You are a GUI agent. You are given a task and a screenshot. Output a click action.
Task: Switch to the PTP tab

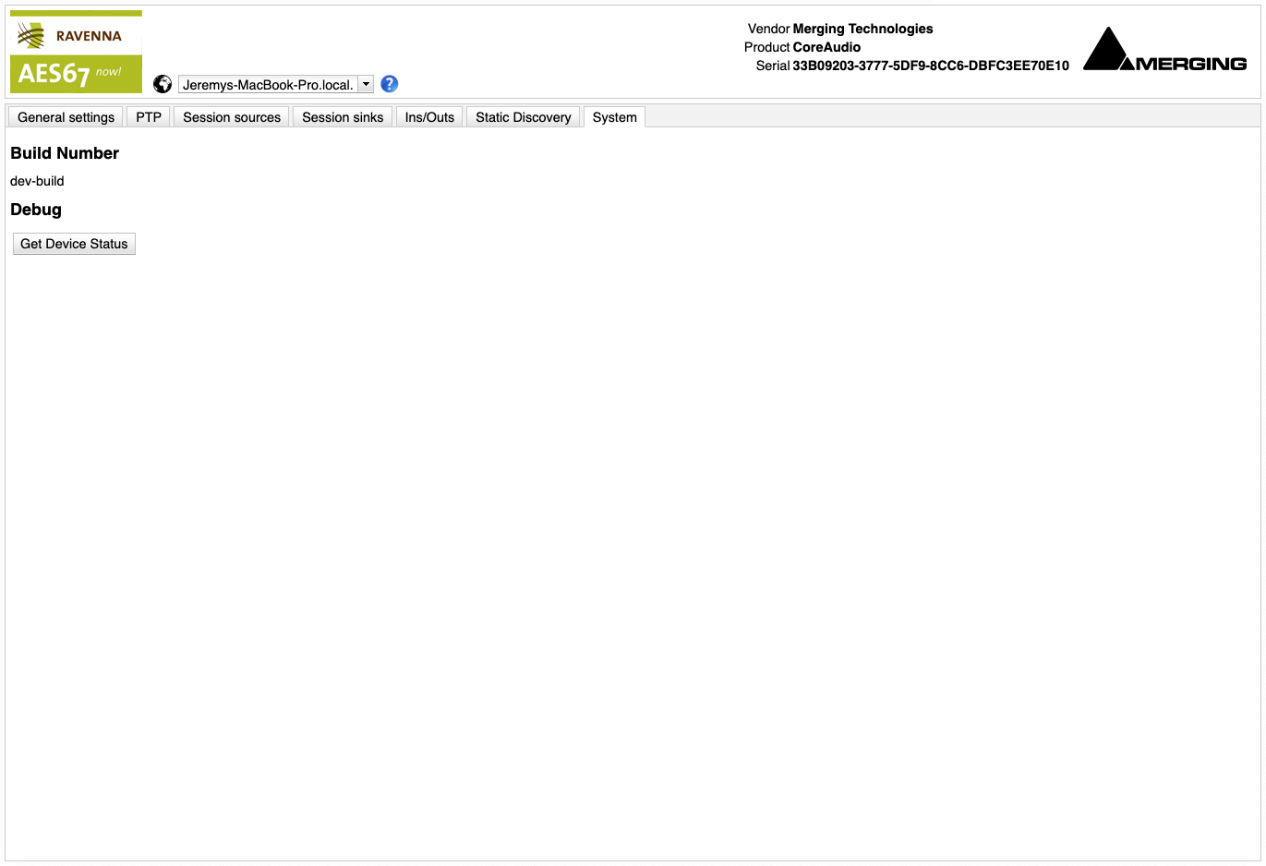149,117
